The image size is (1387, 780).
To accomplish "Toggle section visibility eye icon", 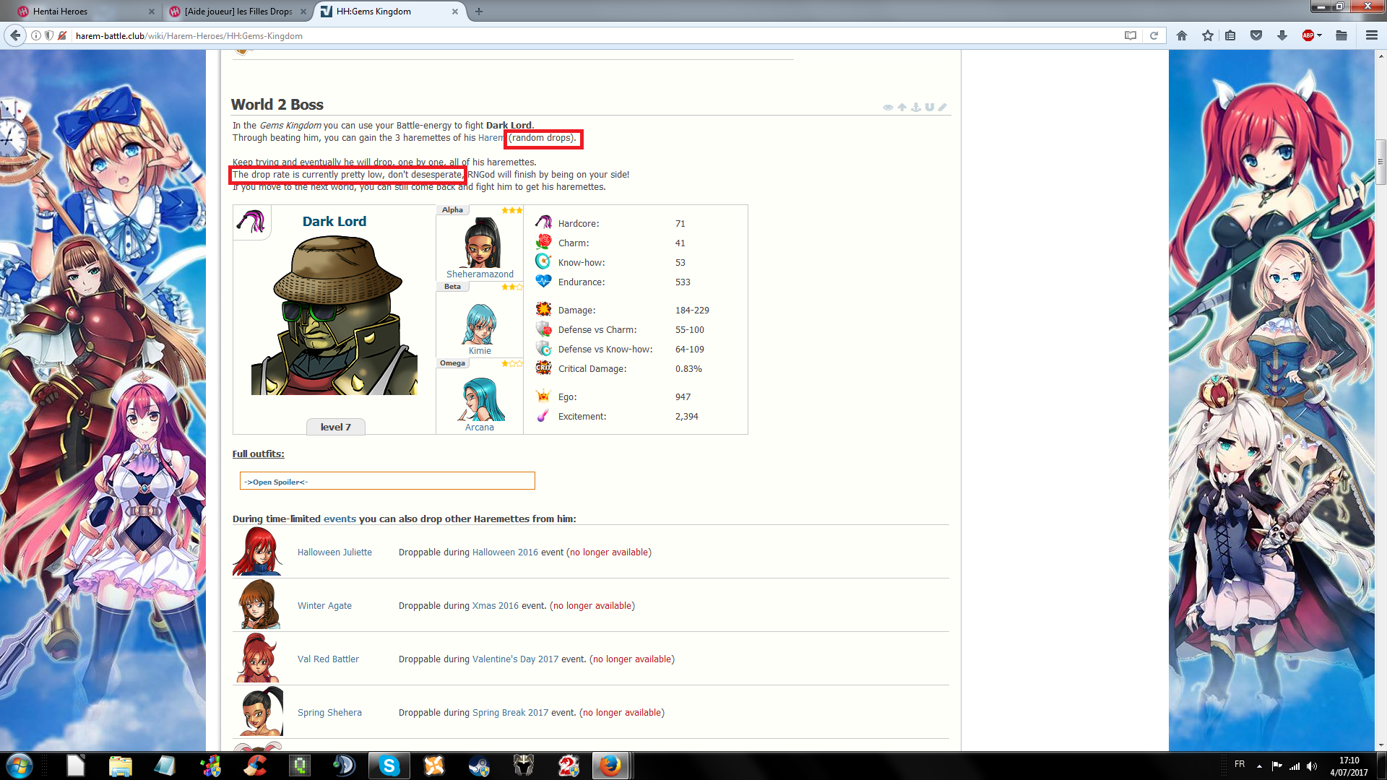I will (x=888, y=107).
